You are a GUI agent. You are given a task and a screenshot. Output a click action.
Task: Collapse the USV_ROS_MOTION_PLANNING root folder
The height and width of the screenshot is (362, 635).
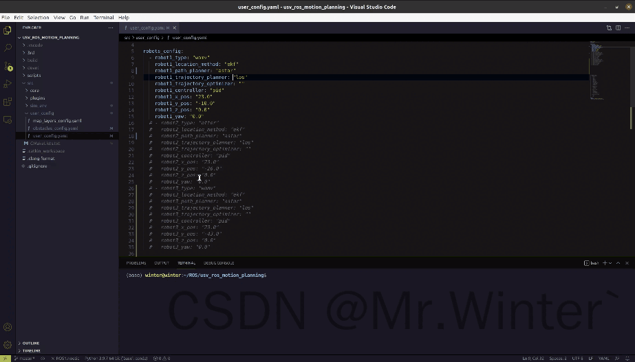click(67, 38)
